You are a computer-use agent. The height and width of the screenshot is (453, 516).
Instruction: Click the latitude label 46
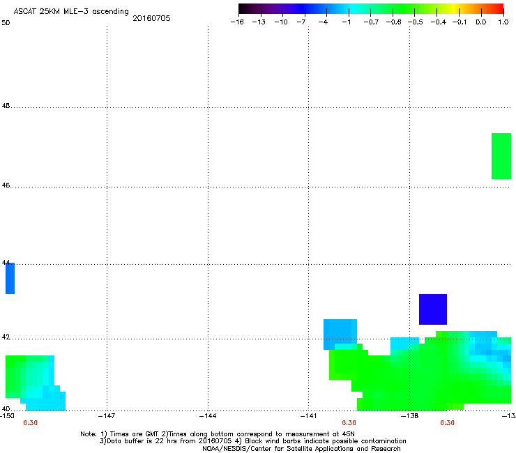[x=6, y=185]
